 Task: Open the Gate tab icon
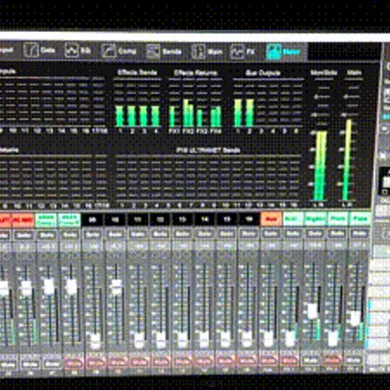click(30, 50)
